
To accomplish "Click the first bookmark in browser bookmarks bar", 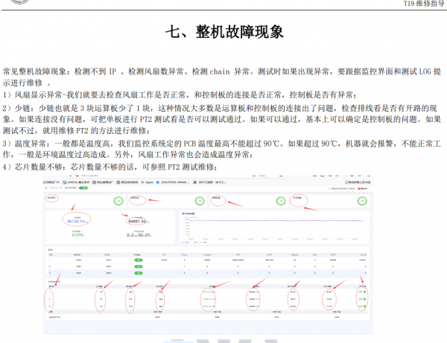I will click(x=52, y=181).
